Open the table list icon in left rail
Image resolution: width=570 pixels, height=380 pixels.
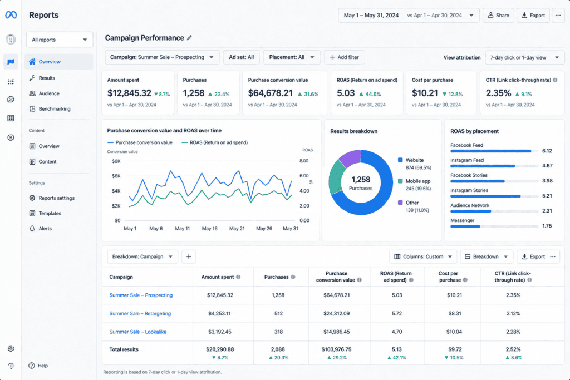tap(11, 118)
